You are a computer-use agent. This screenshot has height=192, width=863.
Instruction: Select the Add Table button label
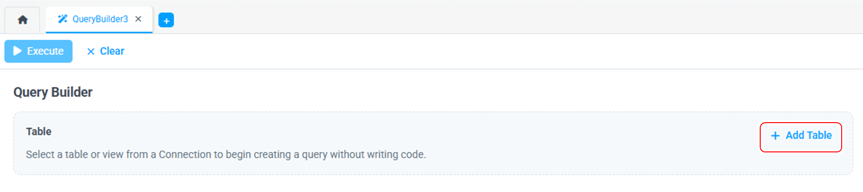[x=809, y=135]
